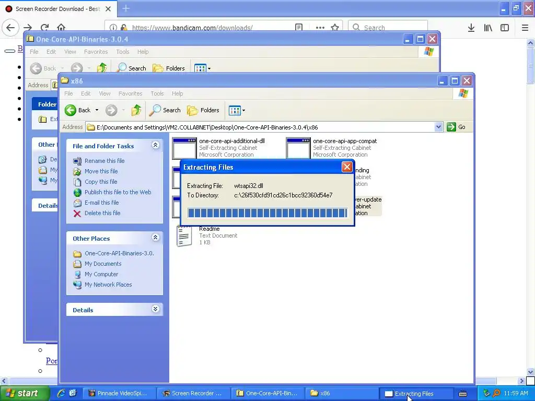Screen dimensions: 535x401
Task: Click Firefox back arrow button
Action: [x=10, y=27]
